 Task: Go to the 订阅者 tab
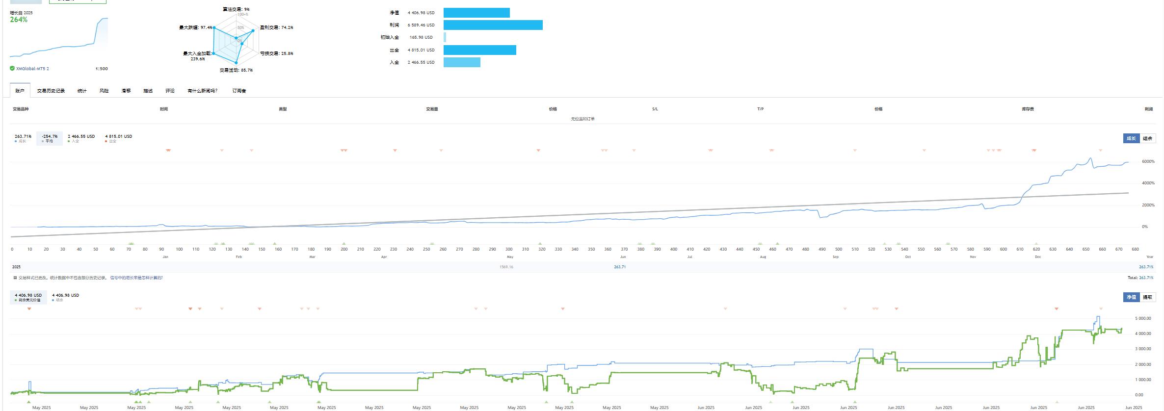coord(239,91)
